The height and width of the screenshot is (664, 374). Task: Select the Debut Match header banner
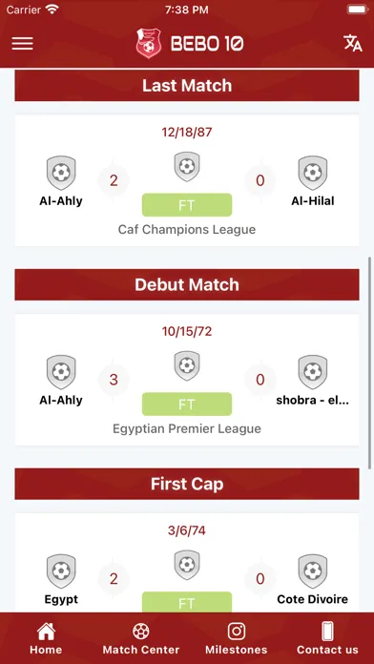[x=187, y=284]
